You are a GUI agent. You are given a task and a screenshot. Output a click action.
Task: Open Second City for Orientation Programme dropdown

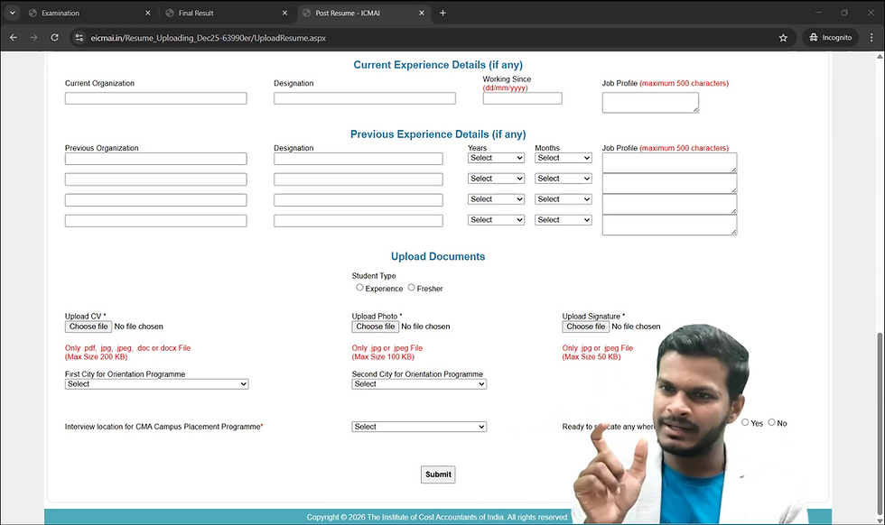[x=419, y=384]
